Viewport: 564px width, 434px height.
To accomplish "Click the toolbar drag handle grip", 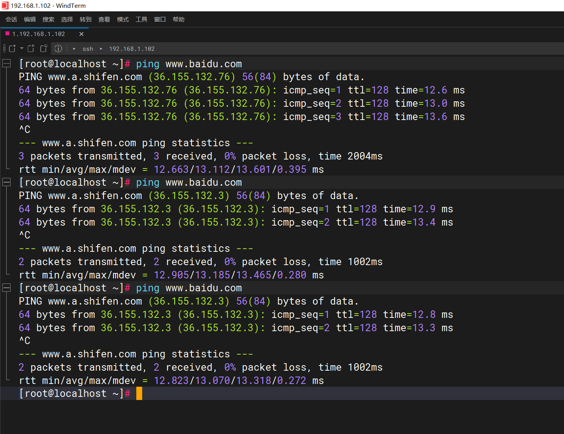I will 4,48.
